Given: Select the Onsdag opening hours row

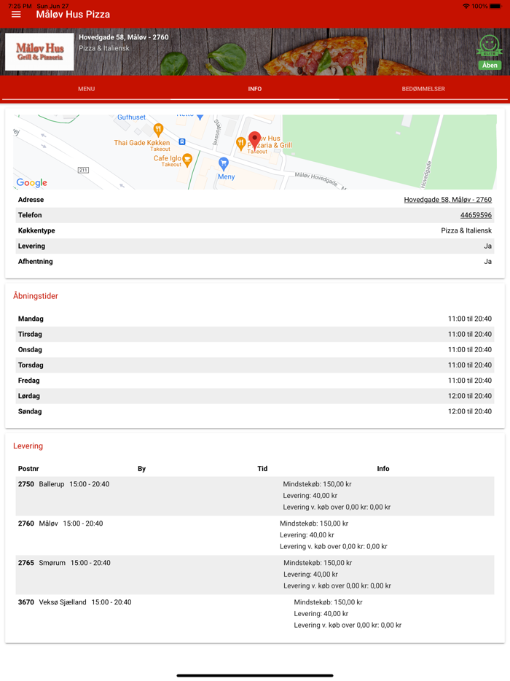Looking at the screenshot, I should point(255,350).
